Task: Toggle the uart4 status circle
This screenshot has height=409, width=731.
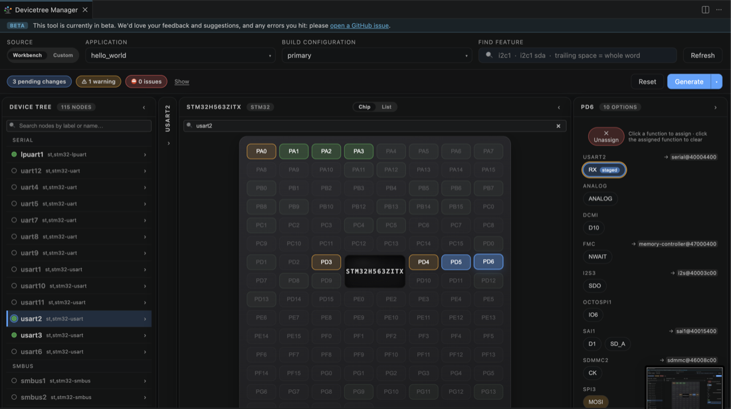Action: [14, 187]
